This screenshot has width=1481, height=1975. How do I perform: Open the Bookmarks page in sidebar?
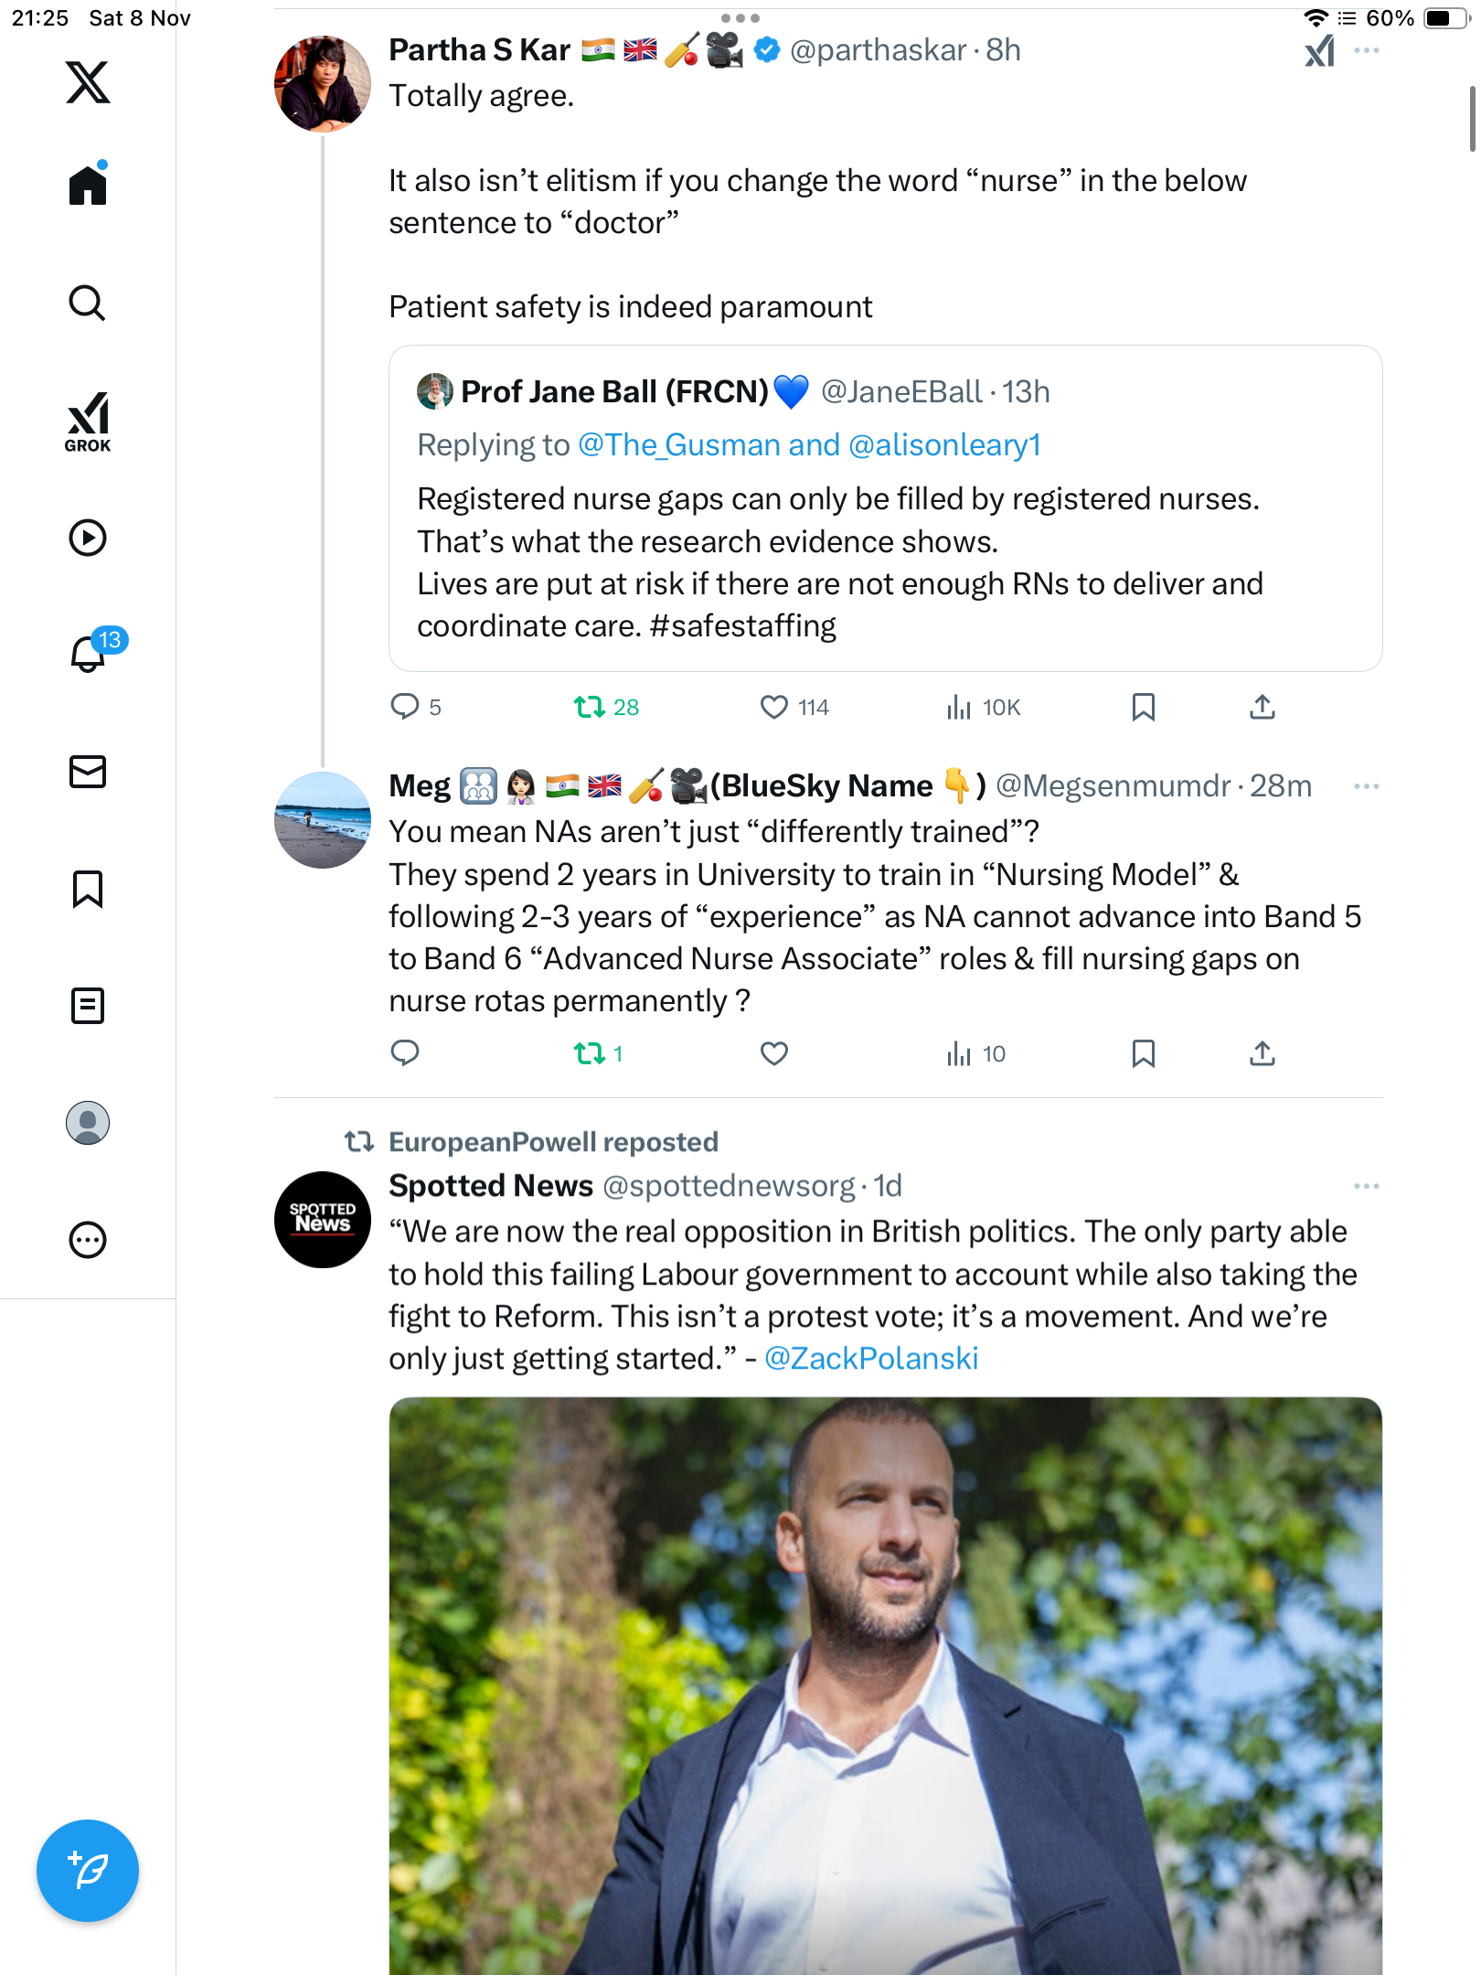(x=88, y=889)
